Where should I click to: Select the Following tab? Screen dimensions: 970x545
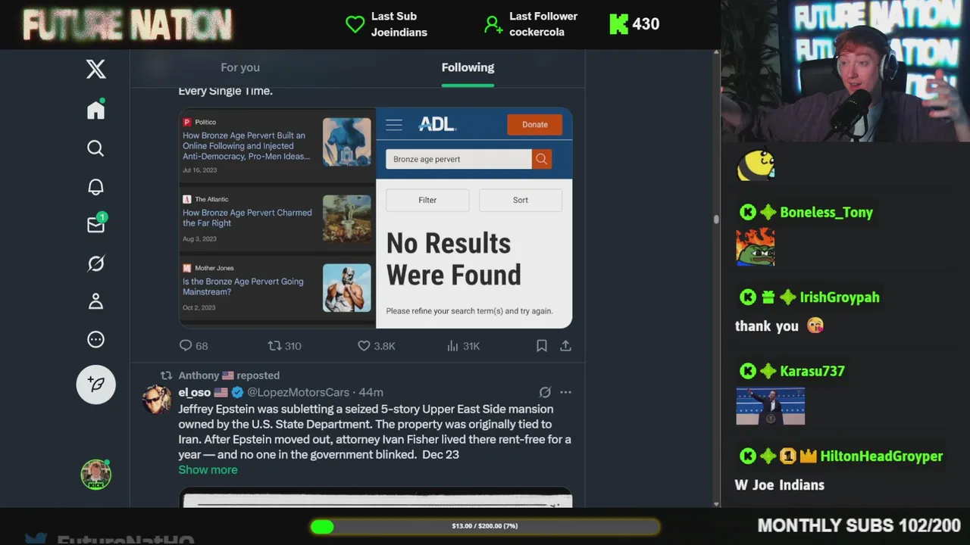468,67
